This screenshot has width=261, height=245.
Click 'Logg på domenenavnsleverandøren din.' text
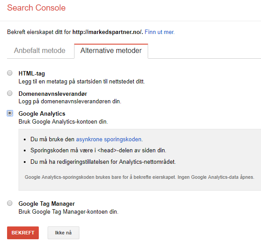[x=70, y=102]
